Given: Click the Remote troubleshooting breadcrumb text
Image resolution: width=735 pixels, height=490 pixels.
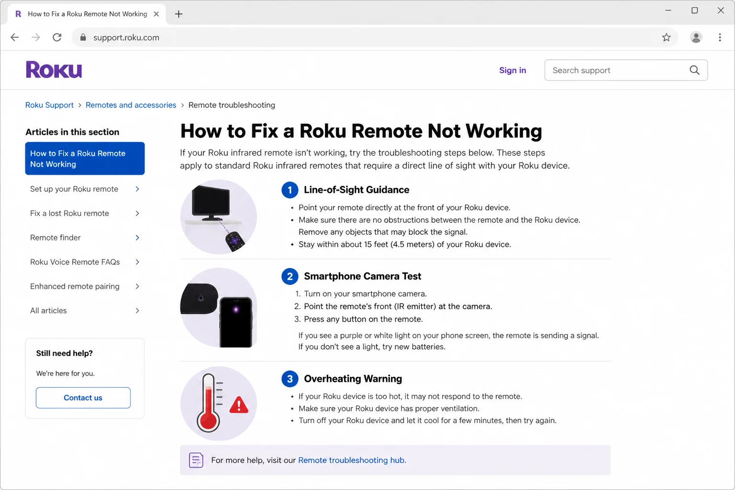Looking at the screenshot, I should (x=232, y=105).
